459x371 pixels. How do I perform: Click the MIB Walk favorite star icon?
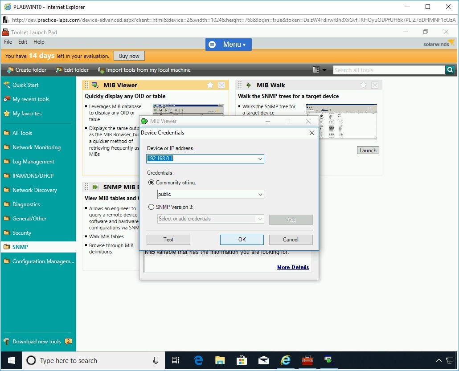pyautogui.click(x=364, y=85)
